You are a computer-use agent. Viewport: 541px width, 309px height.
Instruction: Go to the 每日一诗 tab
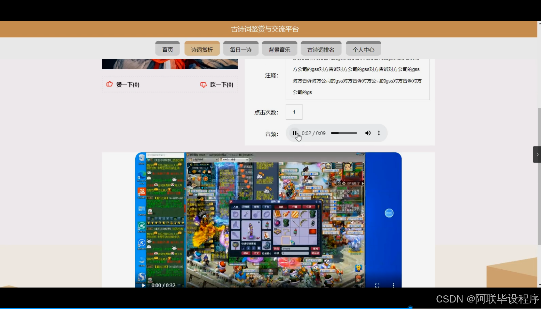pos(241,49)
